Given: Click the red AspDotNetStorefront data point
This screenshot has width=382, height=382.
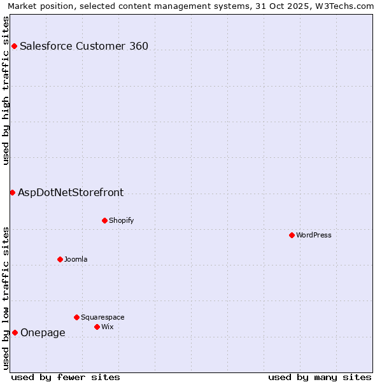Looking at the screenshot, I should coord(12,192).
